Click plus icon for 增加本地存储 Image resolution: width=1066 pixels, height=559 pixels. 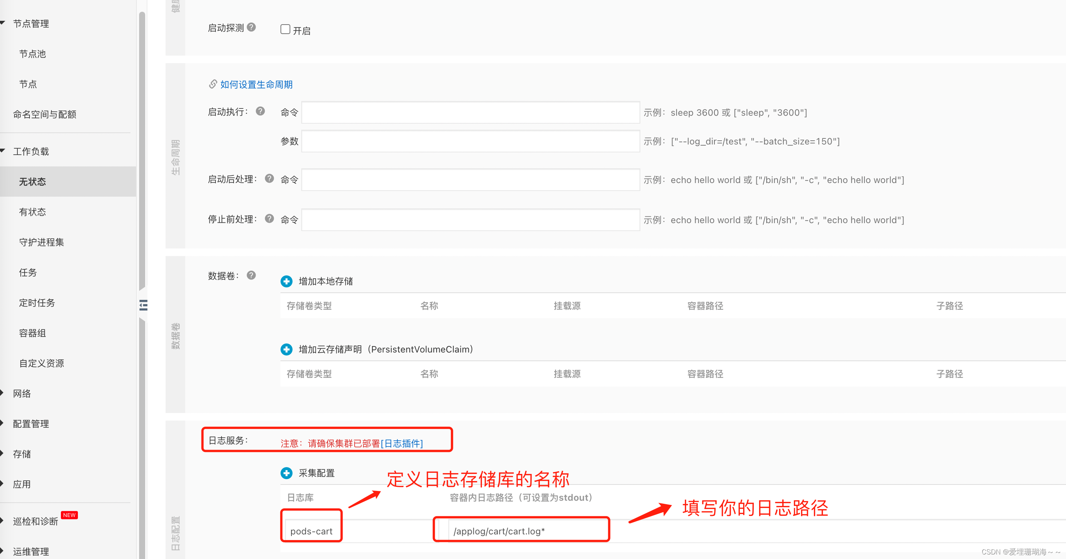coord(287,281)
